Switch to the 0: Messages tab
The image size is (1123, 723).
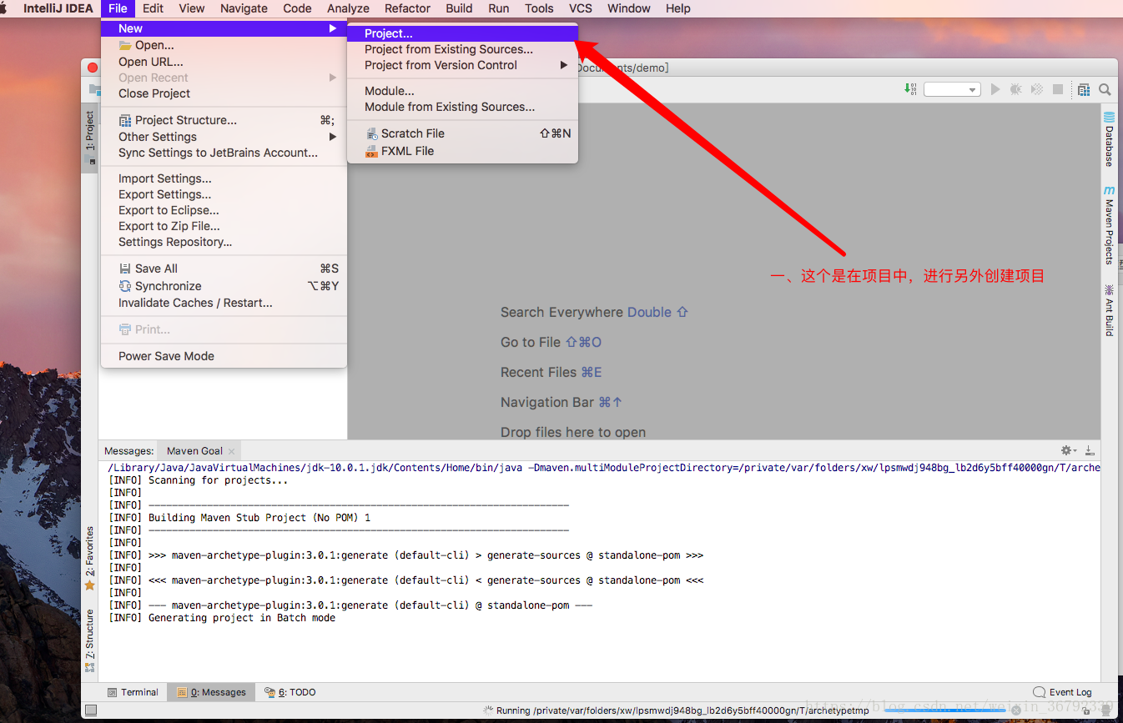pos(211,692)
